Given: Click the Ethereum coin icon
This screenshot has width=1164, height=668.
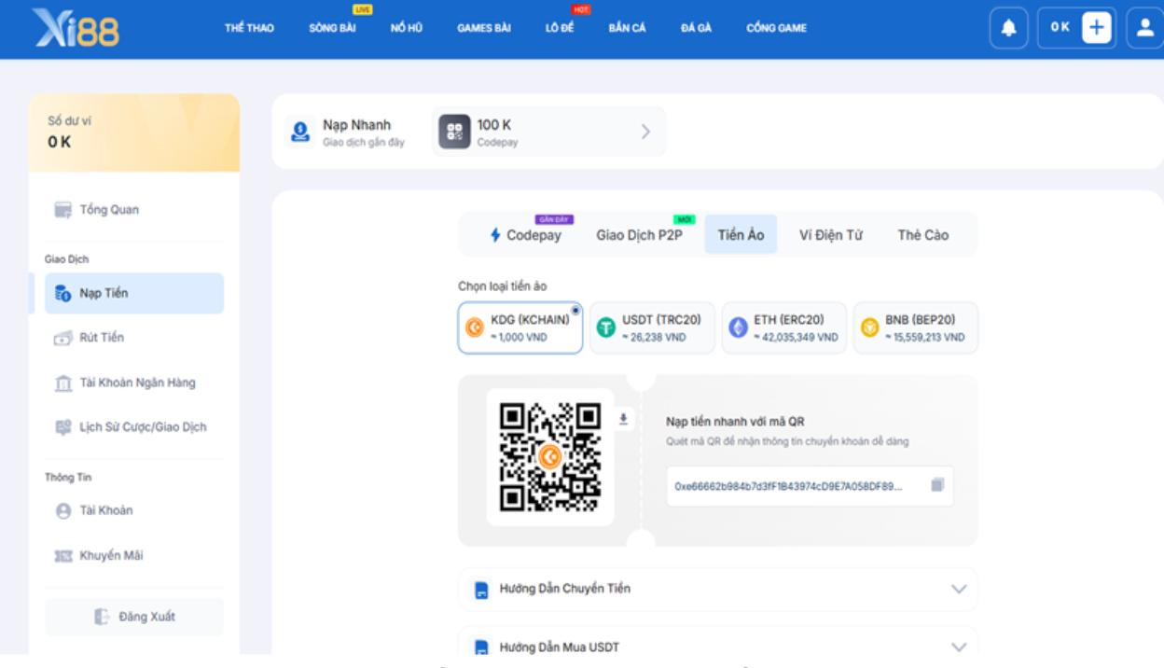Looking at the screenshot, I should pyautogui.click(x=739, y=327).
